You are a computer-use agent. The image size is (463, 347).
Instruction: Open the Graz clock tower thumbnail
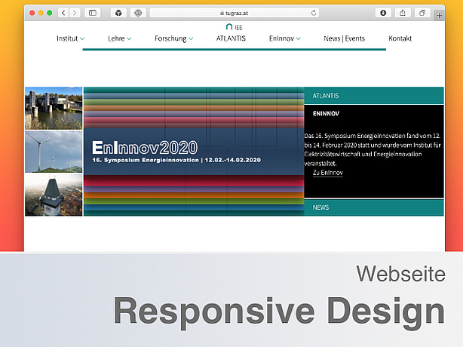(x=54, y=195)
